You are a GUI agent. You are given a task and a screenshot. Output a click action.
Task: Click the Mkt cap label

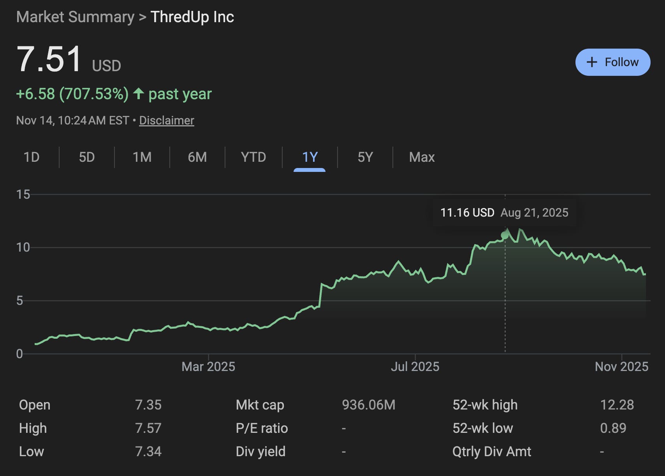point(260,405)
